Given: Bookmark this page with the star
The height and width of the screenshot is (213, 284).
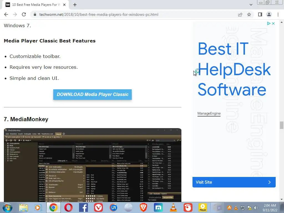Looking at the screenshot, I should pyautogui.click(x=249, y=14).
